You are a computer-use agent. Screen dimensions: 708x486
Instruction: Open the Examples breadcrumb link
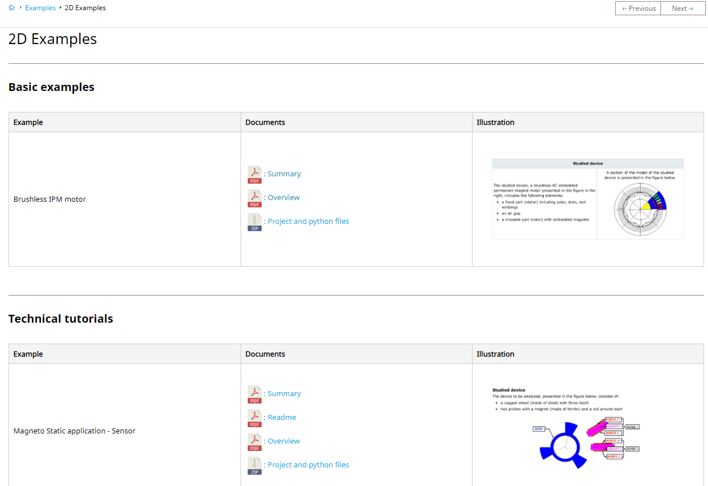pyautogui.click(x=41, y=8)
